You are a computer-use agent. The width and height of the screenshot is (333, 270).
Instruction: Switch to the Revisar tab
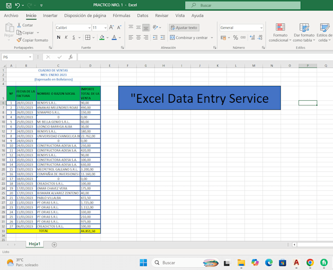[162, 16]
